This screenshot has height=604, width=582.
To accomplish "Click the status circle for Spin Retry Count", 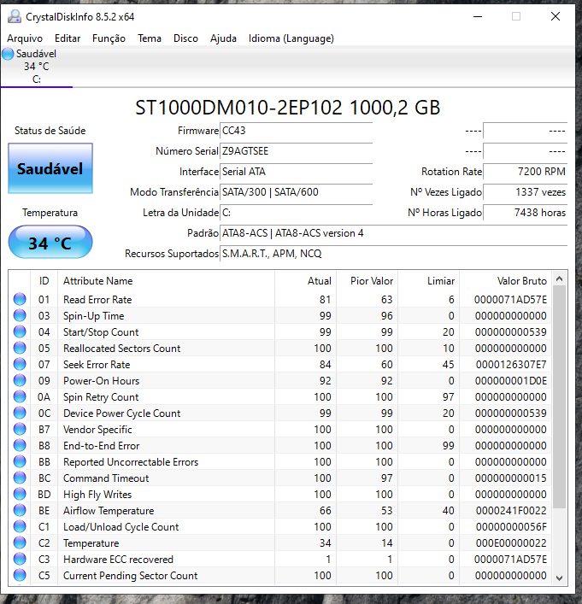I will (20, 396).
